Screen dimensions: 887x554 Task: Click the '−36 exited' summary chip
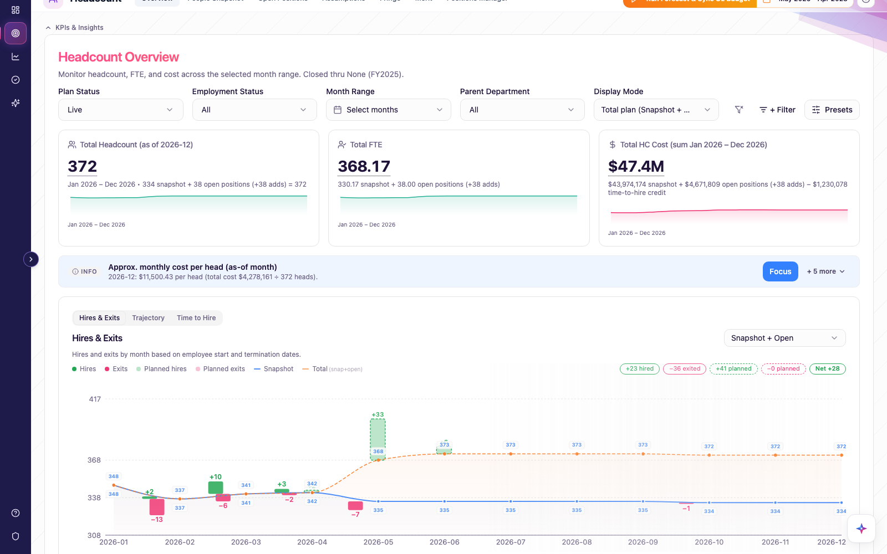click(x=685, y=369)
